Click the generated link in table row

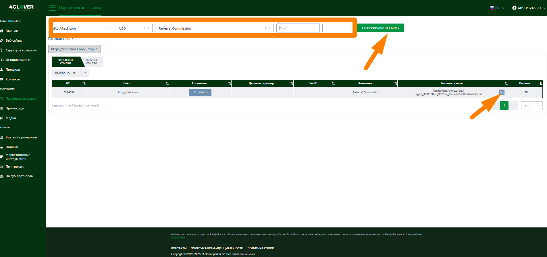pos(448,92)
